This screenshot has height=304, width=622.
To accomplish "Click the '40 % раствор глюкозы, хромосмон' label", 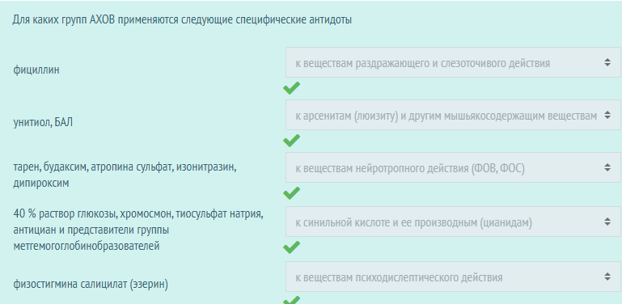I will (x=138, y=230).
